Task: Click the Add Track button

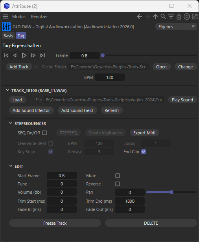Action: (x=19, y=67)
